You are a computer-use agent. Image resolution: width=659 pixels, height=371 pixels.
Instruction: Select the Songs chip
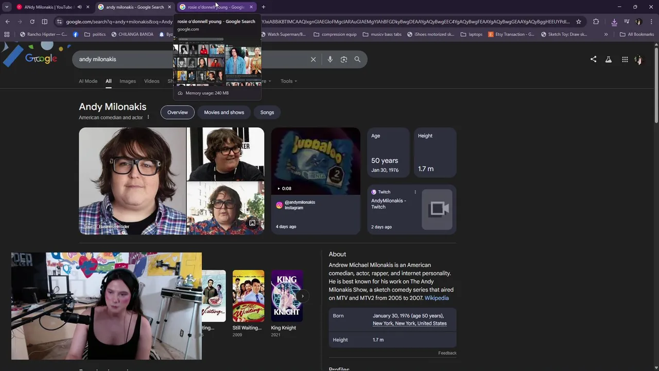coord(267,112)
